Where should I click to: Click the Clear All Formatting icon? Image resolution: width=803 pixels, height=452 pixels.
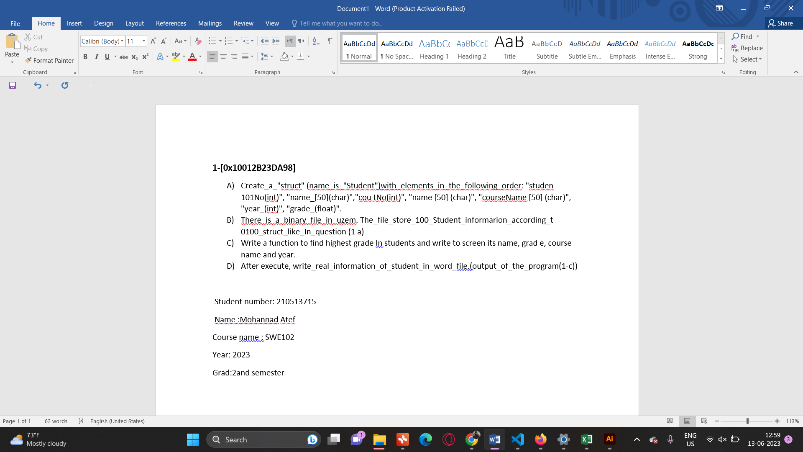[198, 41]
